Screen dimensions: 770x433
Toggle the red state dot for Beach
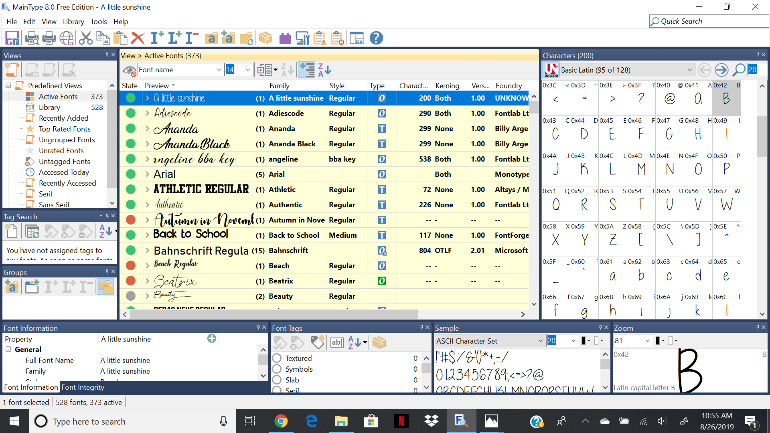131,265
